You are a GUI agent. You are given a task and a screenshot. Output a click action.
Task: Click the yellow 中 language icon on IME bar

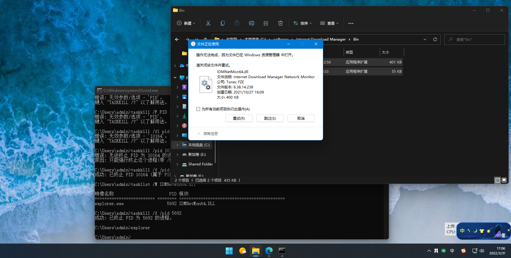coord(462,231)
